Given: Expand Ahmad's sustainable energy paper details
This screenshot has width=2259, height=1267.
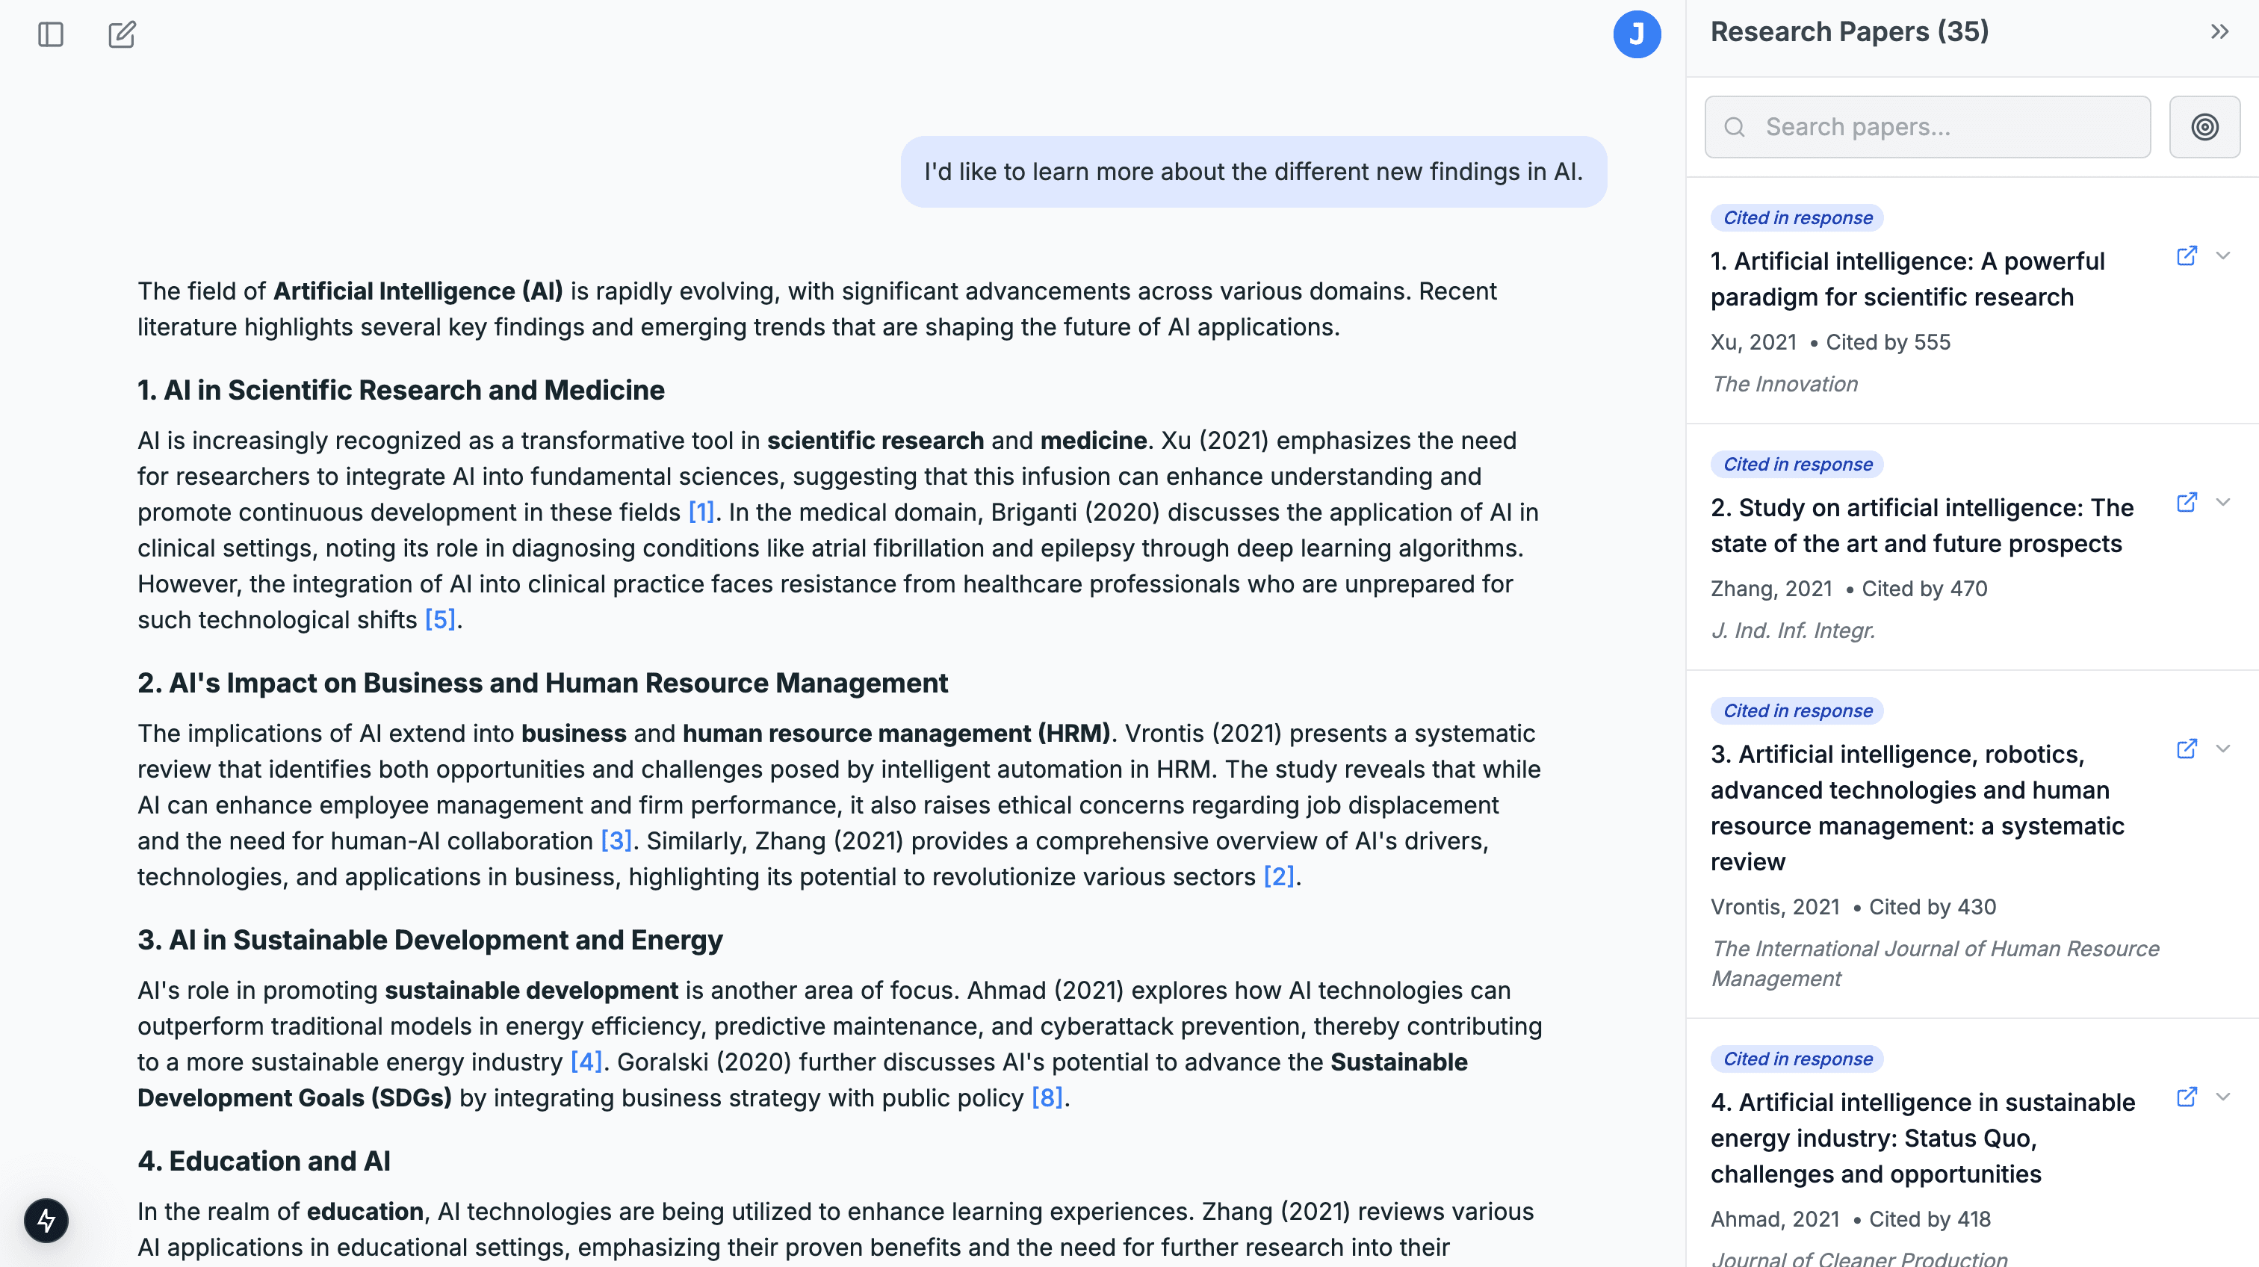Looking at the screenshot, I should pos(2224,1096).
